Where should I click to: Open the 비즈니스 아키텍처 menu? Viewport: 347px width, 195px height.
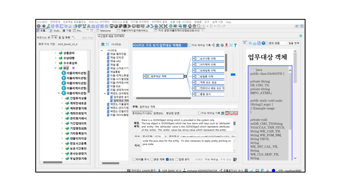99,22
